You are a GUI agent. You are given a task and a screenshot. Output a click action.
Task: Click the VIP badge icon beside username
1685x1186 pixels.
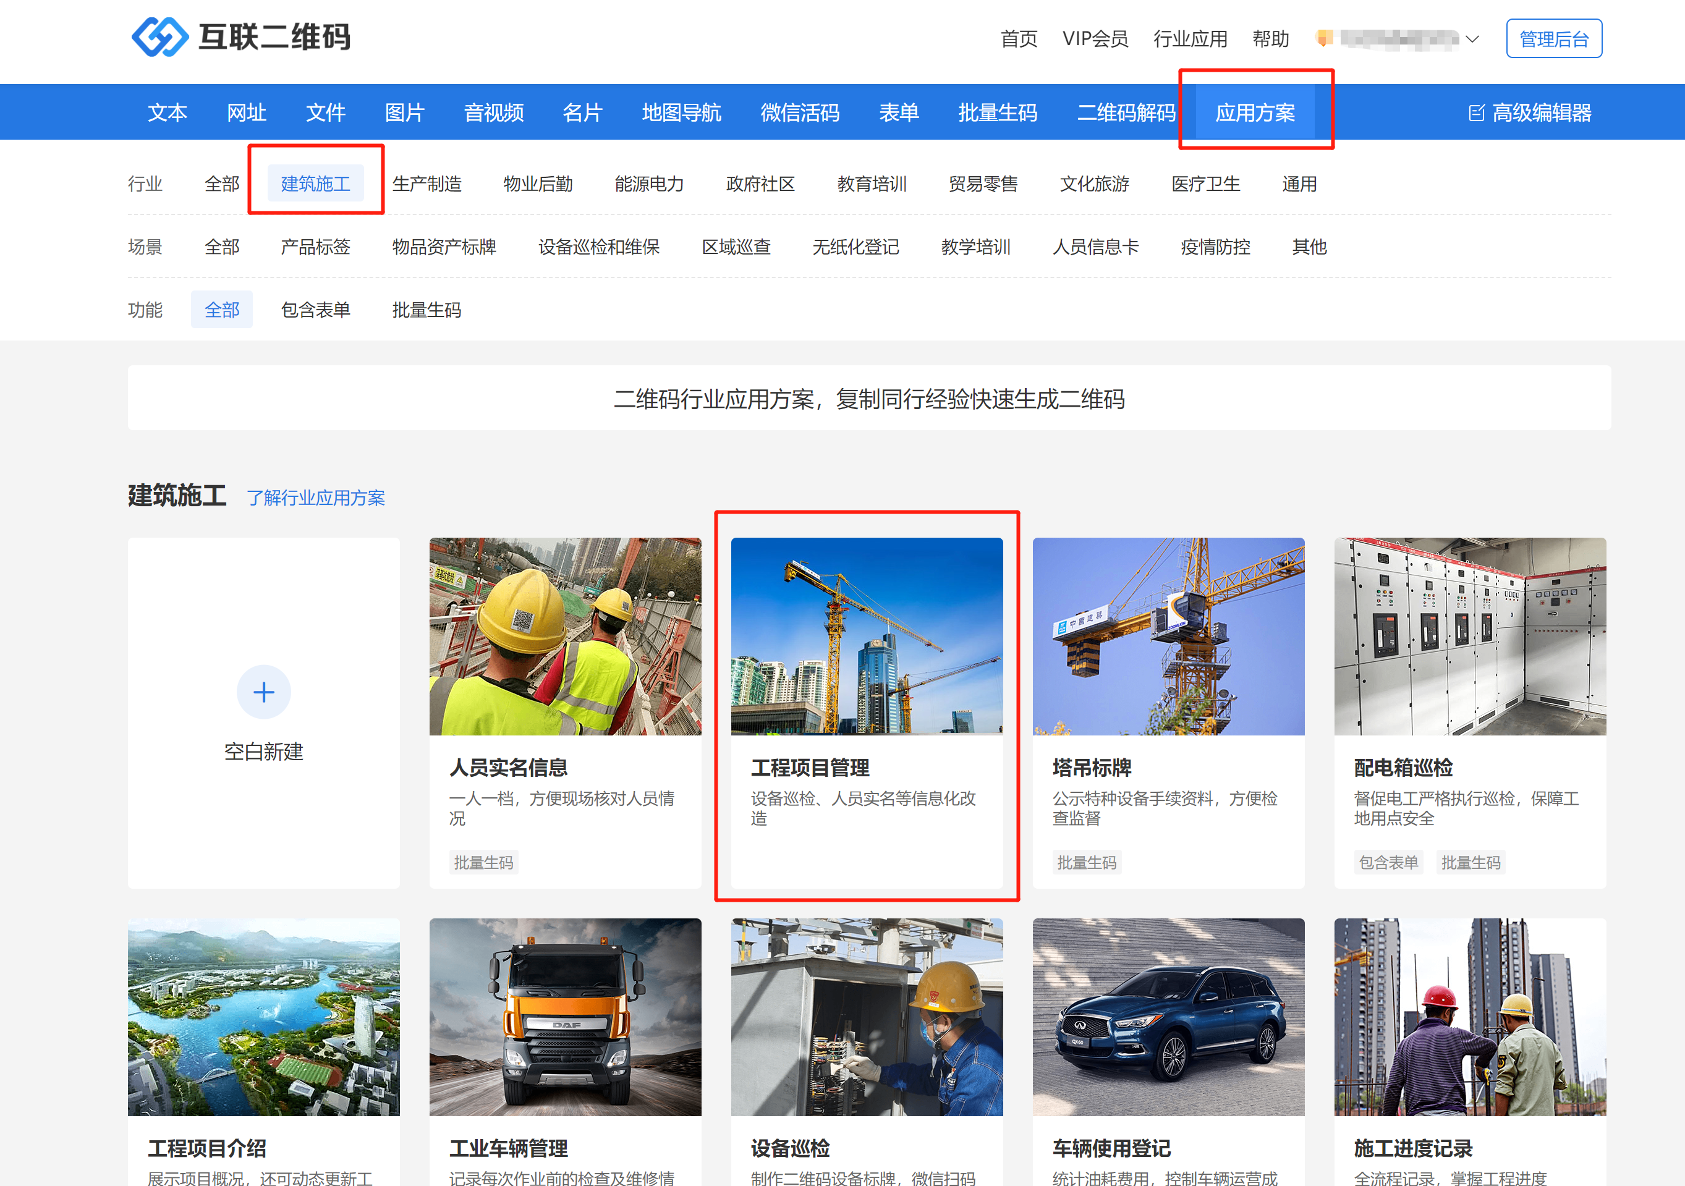[1324, 38]
